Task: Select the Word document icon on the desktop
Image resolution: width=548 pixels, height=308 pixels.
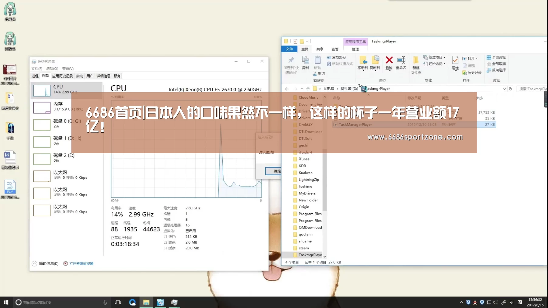Action: [x=10, y=160]
